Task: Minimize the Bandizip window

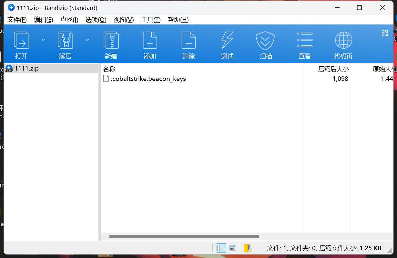Action: [337, 8]
